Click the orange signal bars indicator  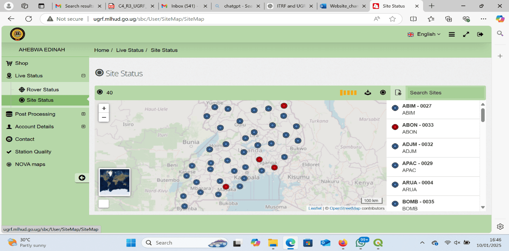pos(348,93)
